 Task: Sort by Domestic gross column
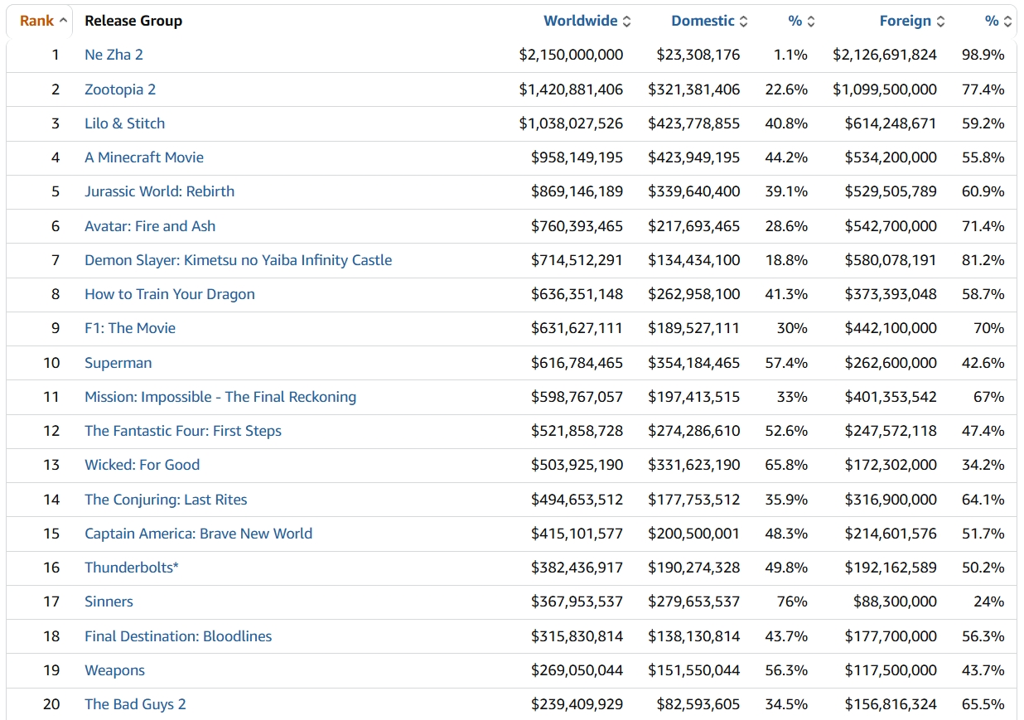click(703, 21)
